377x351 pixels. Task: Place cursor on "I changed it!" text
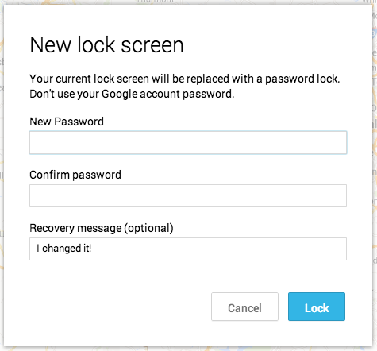click(64, 249)
